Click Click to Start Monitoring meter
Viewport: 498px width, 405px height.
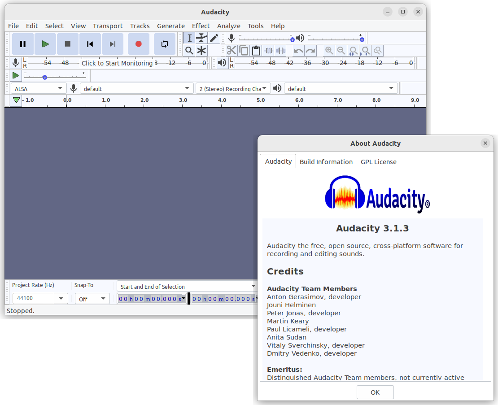click(x=117, y=63)
